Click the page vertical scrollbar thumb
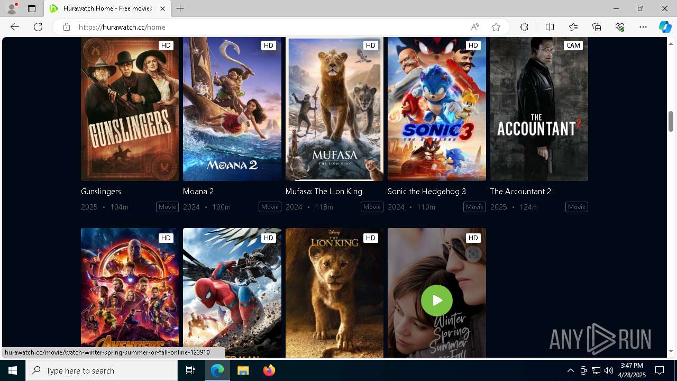Image resolution: width=677 pixels, height=381 pixels. 671,122
